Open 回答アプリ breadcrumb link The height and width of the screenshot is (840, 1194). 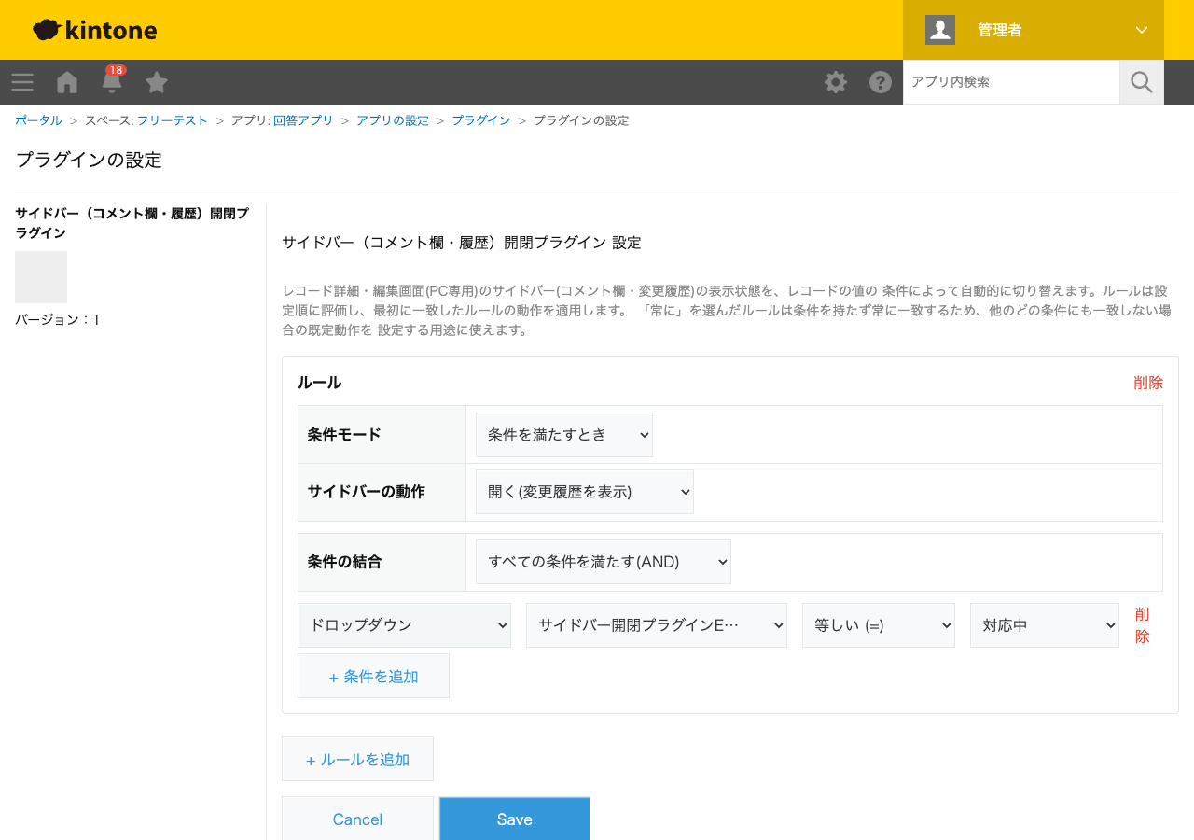pos(303,120)
